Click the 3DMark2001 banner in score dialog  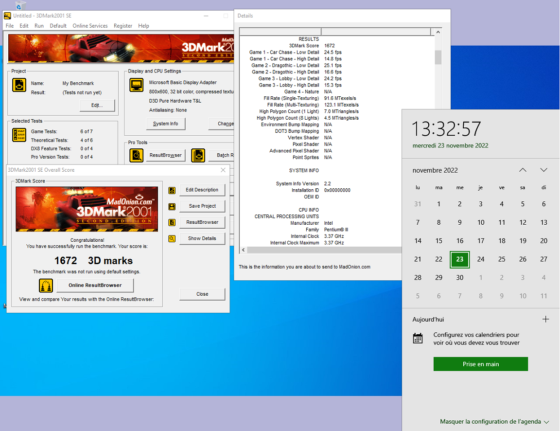pyautogui.click(x=87, y=209)
